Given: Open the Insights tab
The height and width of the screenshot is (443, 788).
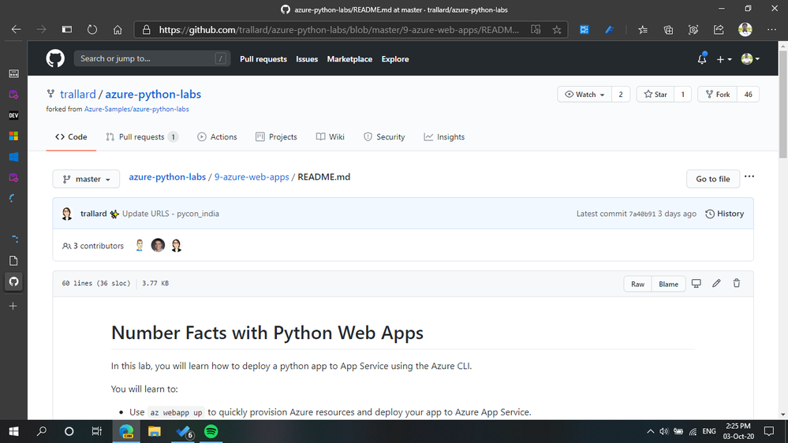Looking at the screenshot, I should pos(444,137).
